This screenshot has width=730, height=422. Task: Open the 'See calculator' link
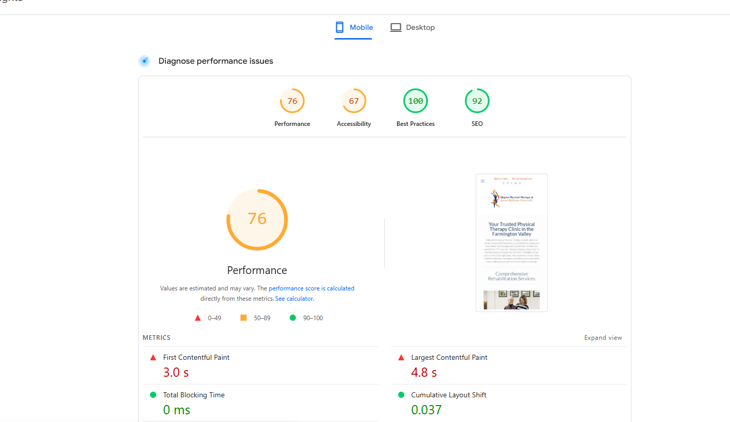click(294, 299)
